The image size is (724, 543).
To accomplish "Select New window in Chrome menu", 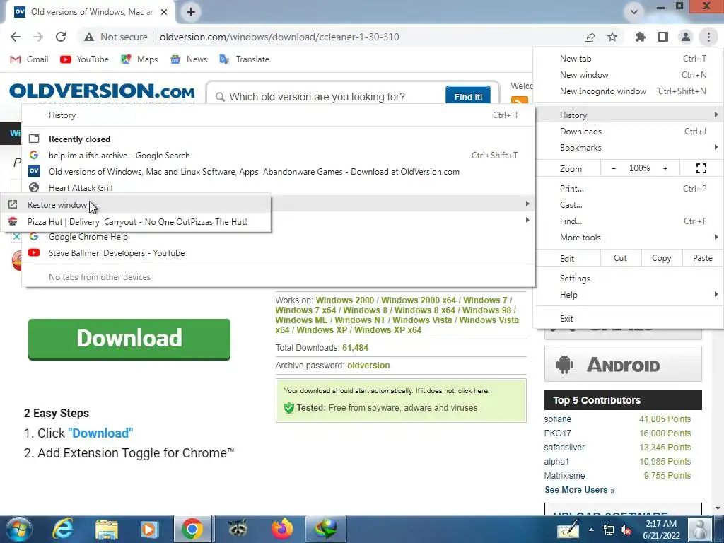I will click(629, 74).
